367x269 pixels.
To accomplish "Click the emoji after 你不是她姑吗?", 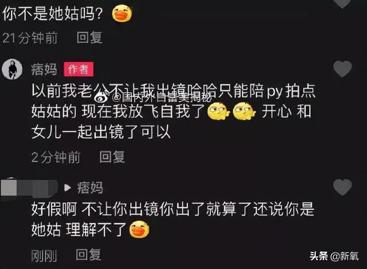I will coord(122,14).
